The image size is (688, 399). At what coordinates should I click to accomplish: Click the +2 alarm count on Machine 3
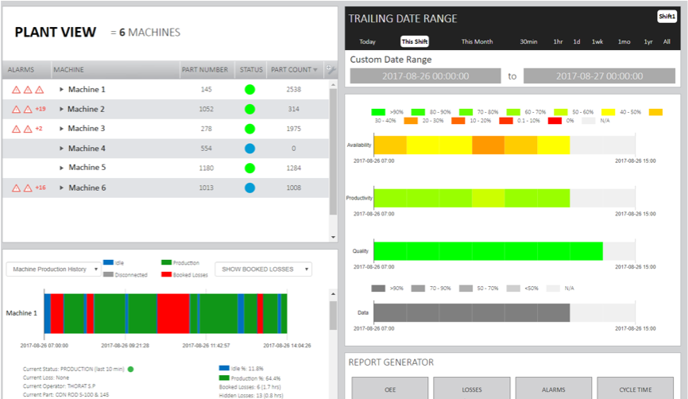tap(39, 129)
